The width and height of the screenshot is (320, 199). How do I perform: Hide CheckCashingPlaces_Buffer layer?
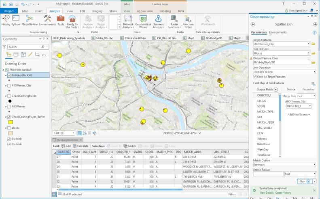click(9, 117)
